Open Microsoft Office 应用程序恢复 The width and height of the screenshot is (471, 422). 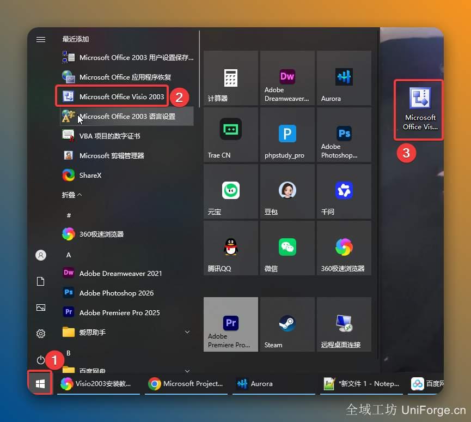tap(127, 77)
